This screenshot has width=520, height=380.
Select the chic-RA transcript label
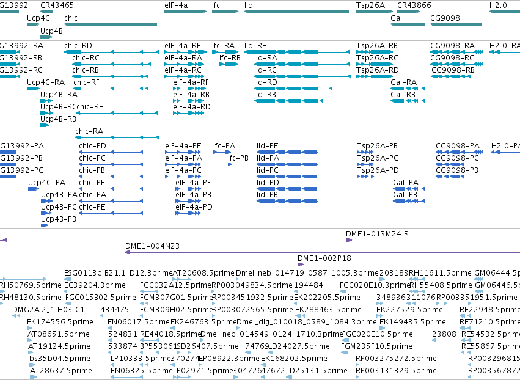89,131
